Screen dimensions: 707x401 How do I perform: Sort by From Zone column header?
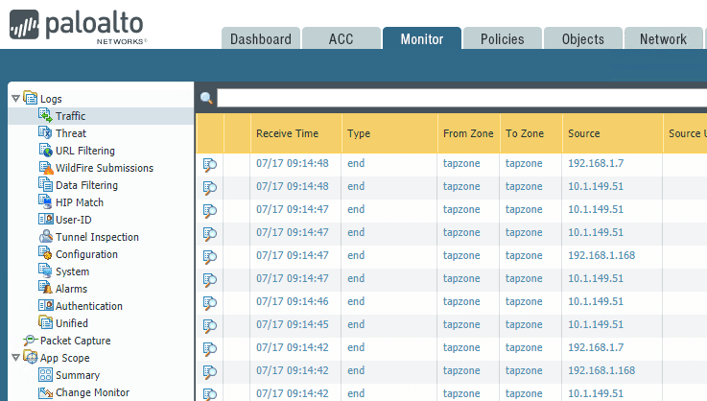coord(468,133)
